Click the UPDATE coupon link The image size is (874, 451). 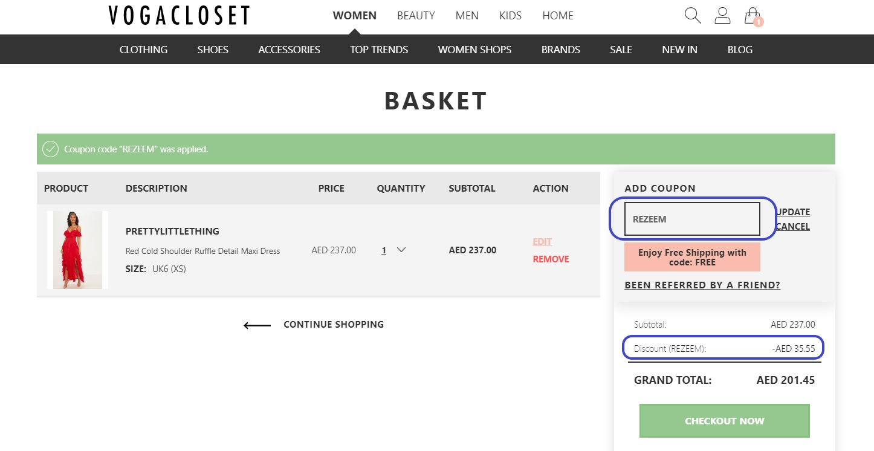(792, 212)
